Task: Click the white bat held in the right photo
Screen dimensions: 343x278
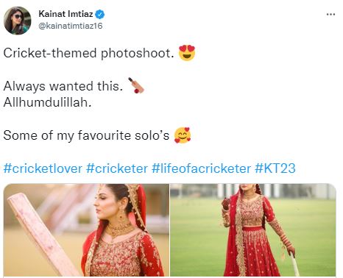Action: 295,265
